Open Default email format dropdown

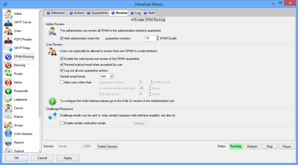(106, 76)
